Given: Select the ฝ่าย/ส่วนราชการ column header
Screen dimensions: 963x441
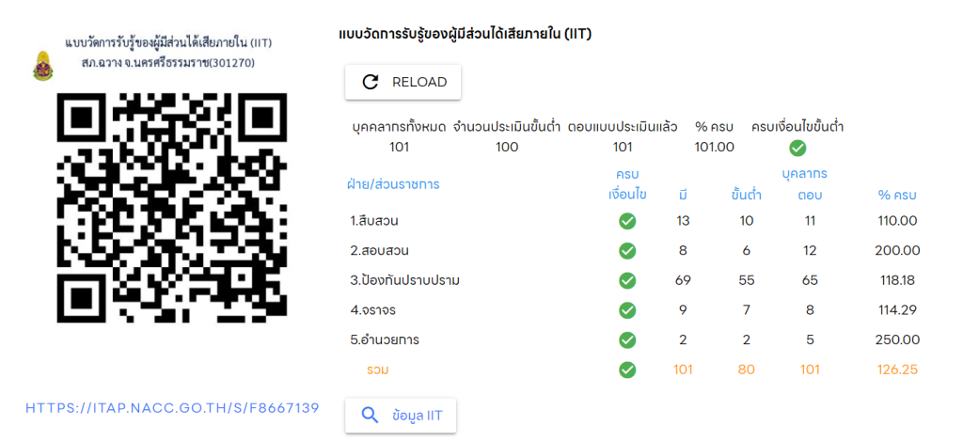Looking at the screenshot, I should [394, 184].
